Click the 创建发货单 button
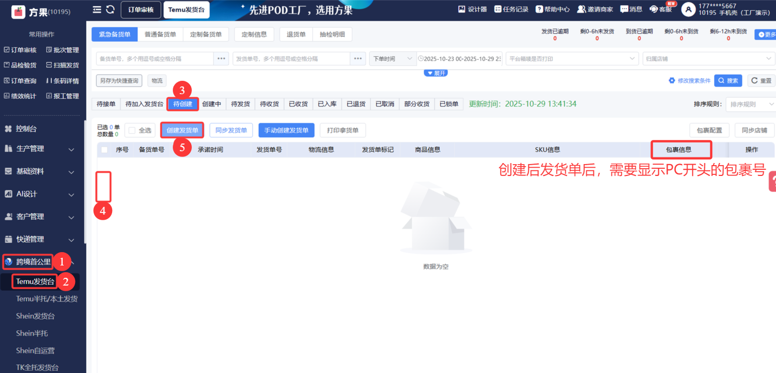The width and height of the screenshot is (776, 373). (182, 130)
